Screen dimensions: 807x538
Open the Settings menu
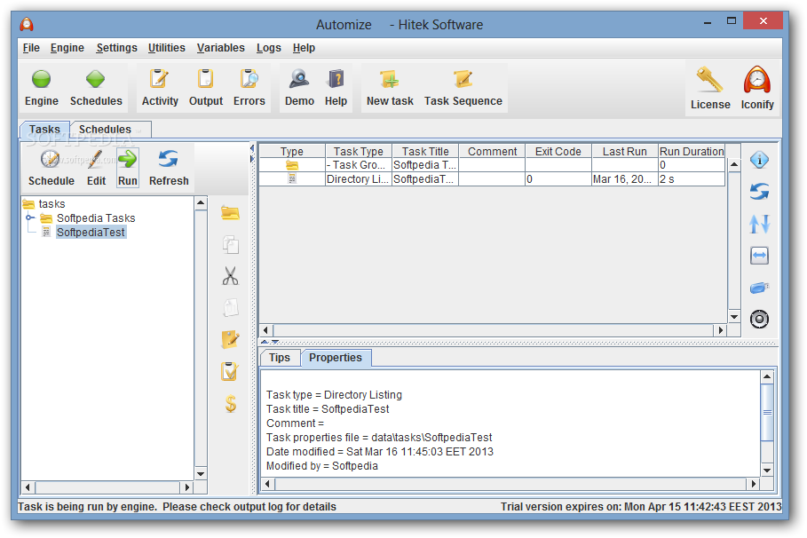pyautogui.click(x=116, y=48)
